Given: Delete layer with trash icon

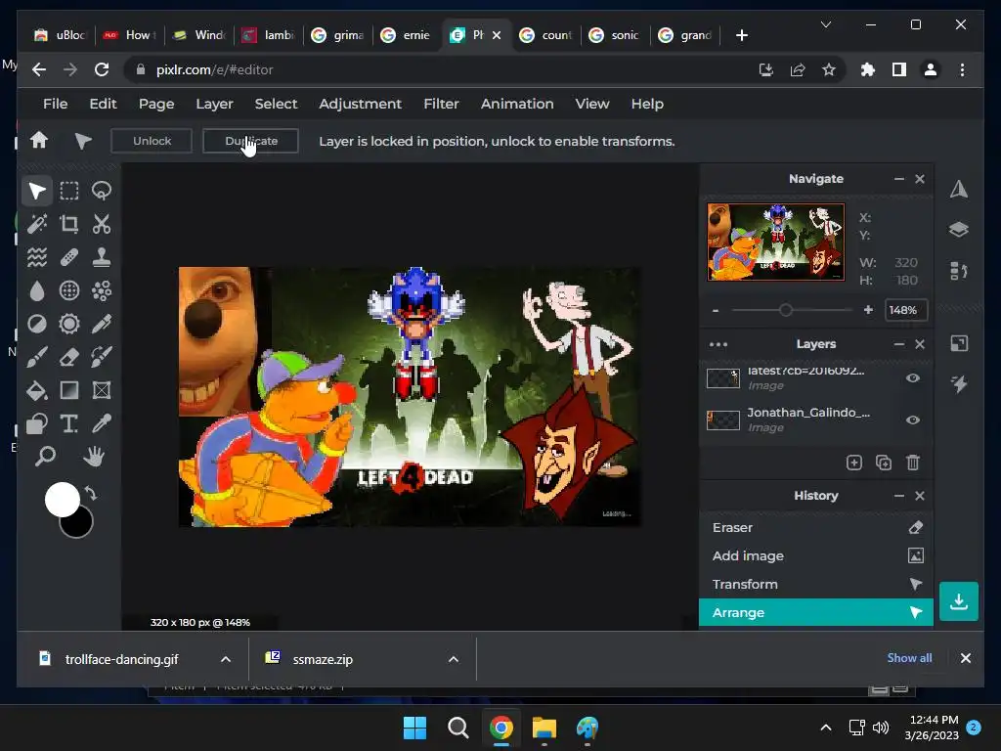Looking at the screenshot, I should click(913, 463).
